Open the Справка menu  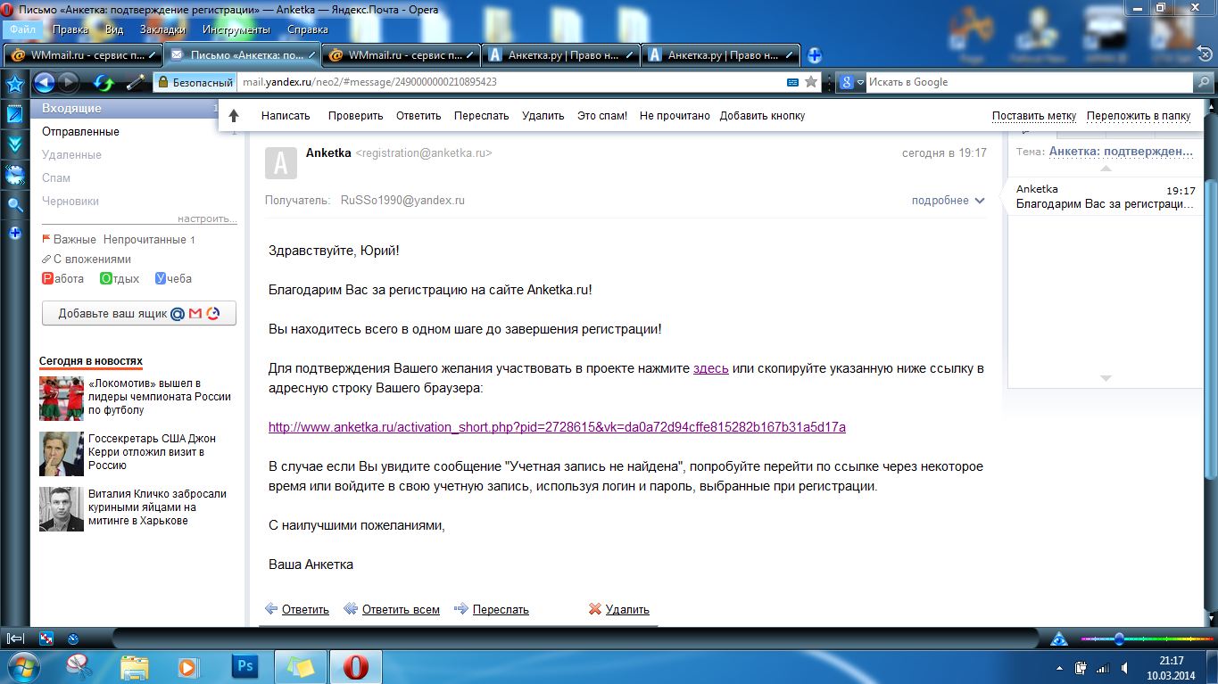[x=308, y=29]
